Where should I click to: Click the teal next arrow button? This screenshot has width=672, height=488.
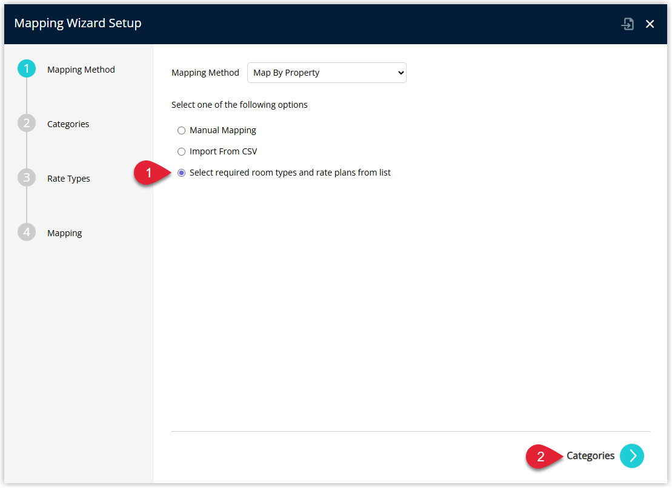click(632, 456)
